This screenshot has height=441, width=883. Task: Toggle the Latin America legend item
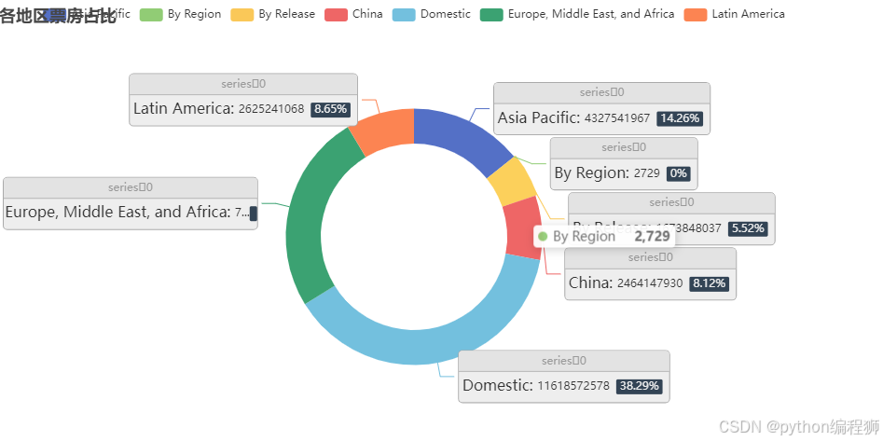735,14
